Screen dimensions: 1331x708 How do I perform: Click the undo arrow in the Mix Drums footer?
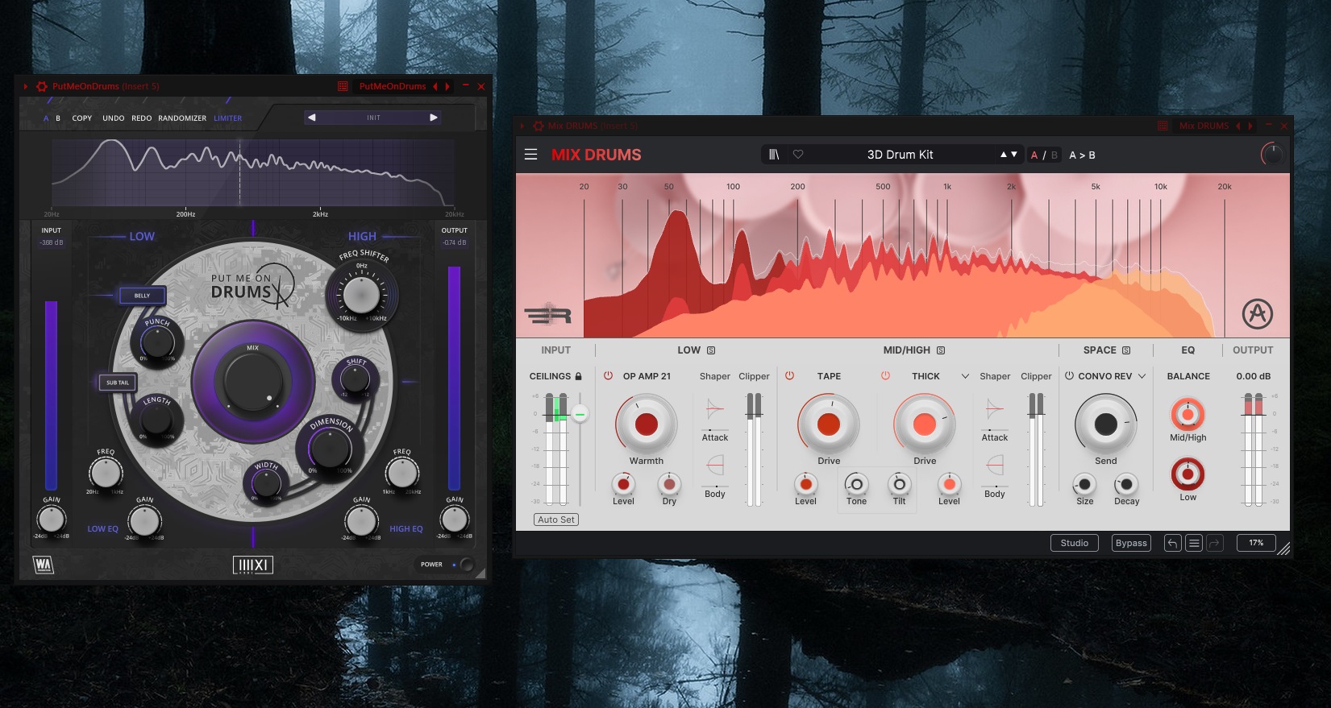click(x=1173, y=543)
